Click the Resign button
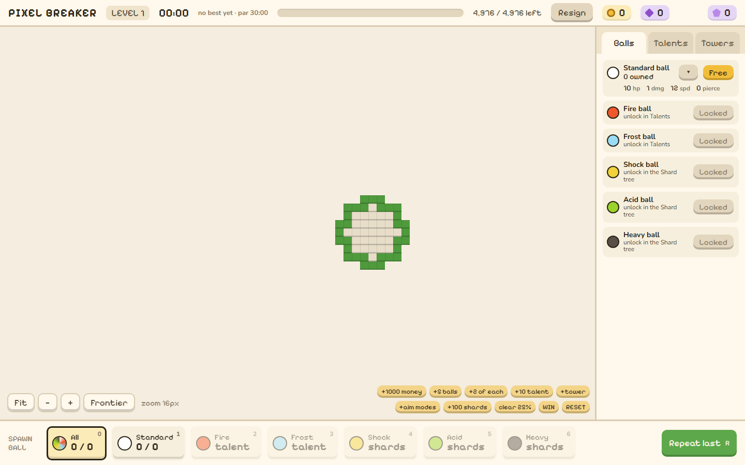Screen dimensions: 745x465 572,13
